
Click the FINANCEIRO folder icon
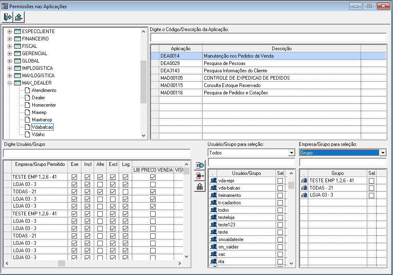pyautogui.click(x=18, y=39)
